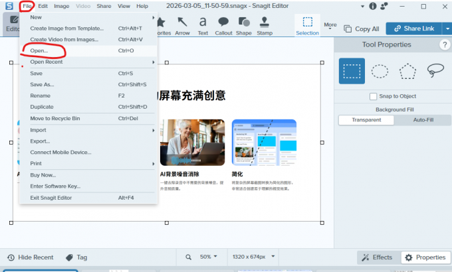Choose Connect Mobile Device... entry

tap(88, 153)
